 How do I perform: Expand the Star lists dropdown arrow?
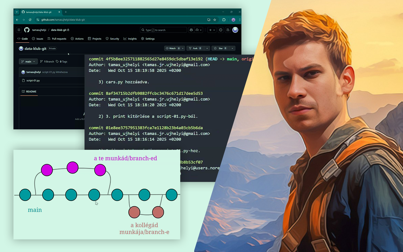[x=232, y=48]
